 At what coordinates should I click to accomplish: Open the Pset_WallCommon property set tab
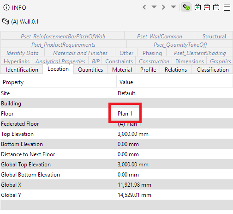tap(160, 37)
